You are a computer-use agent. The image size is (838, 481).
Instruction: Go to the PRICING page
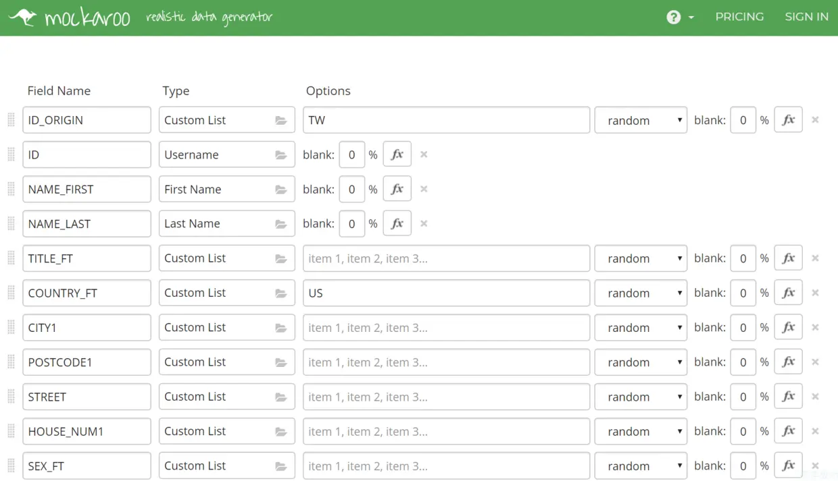(x=739, y=17)
